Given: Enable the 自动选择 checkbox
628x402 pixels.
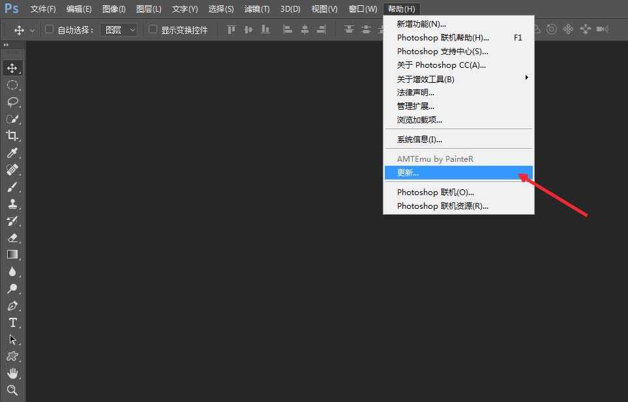Looking at the screenshot, I should pyautogui.click(x=49, y=29).
